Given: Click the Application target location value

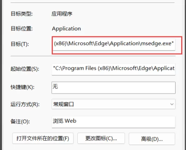Looking at the screenshot, I should [66, 29].
